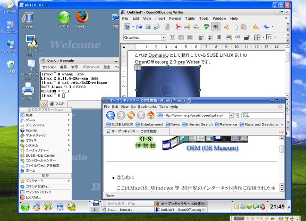Click the Undo arrow in Writer toolbar

pyautogui.click(x=266, y=27)
